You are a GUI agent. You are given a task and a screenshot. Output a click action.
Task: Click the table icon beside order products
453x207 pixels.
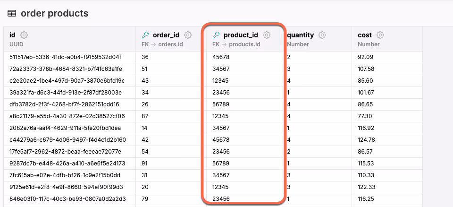pos(11,13)
